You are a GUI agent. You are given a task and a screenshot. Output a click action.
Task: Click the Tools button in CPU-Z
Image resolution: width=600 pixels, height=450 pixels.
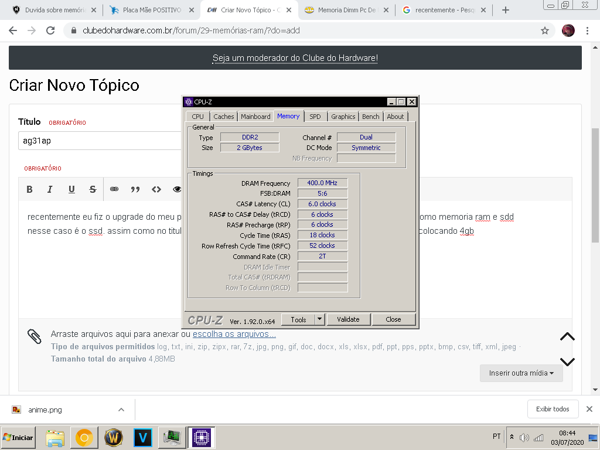point(298,319)
